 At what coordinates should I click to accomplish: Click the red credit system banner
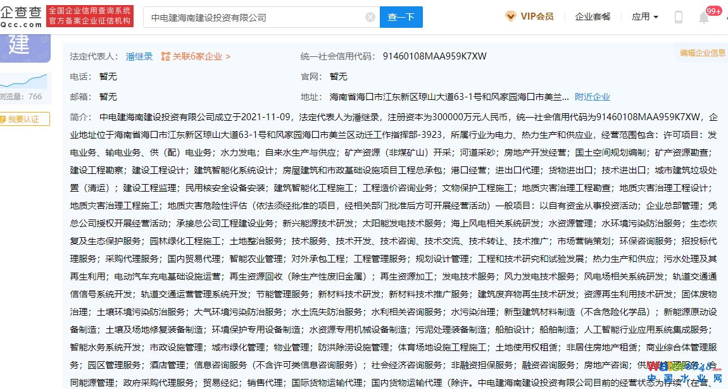[90, 16]
